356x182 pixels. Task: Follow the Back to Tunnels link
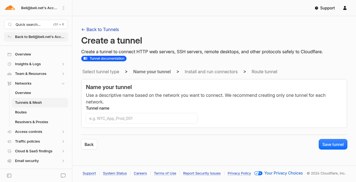click(x=100, y=29)
